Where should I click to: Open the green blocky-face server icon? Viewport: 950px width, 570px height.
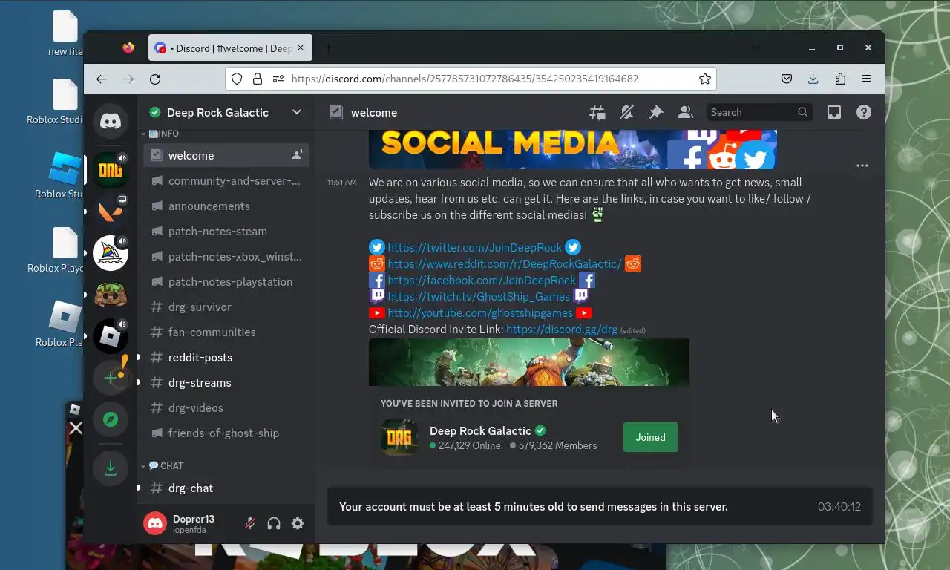tap(111, 295)
